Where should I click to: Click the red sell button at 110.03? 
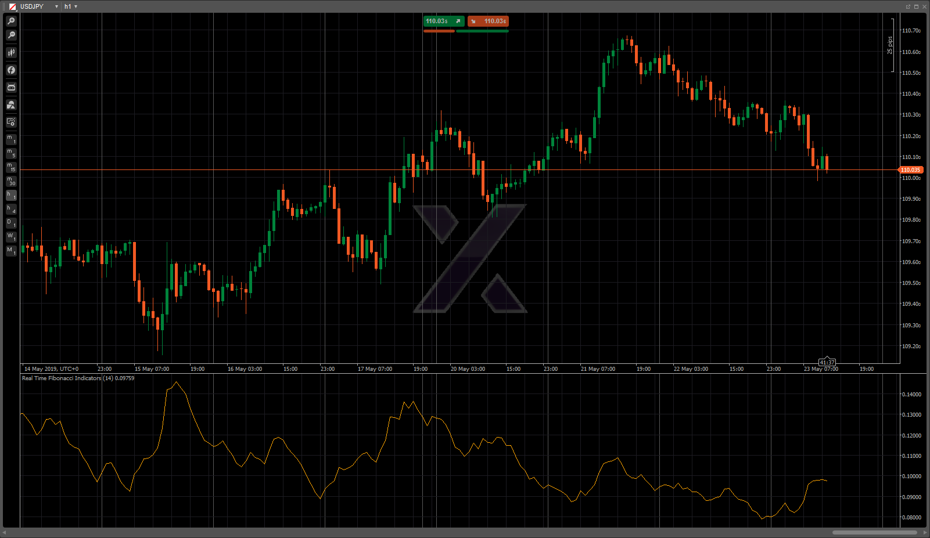pos(489,21)
